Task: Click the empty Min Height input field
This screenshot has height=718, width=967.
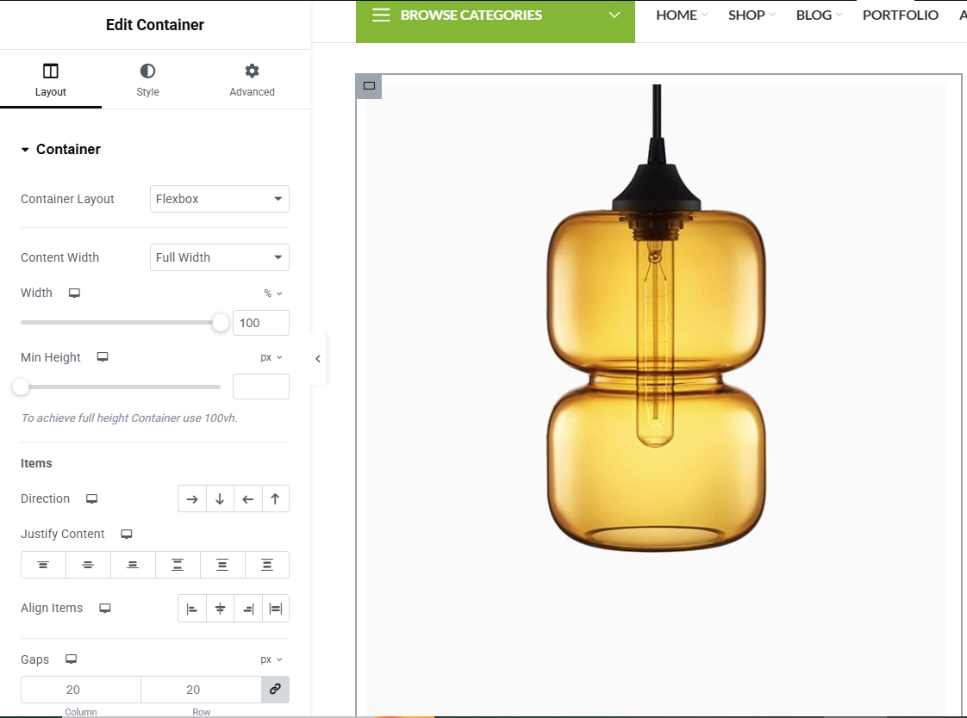Action: pyautogui.click(x=261, y=387)
